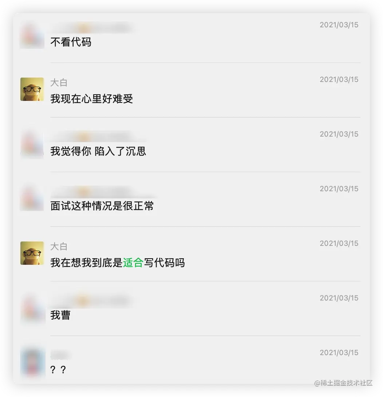Click the blurred avatar next to 我曹
Image resolution: width=383 pixels, height=397 pixels.
(x=32, y=308)
